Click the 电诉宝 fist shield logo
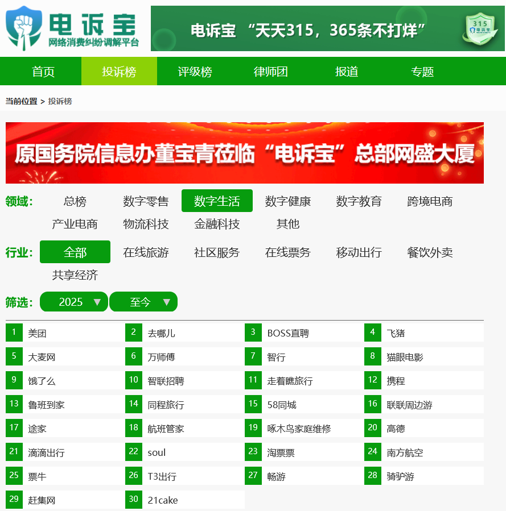The image size is (506, 511). 24,28
